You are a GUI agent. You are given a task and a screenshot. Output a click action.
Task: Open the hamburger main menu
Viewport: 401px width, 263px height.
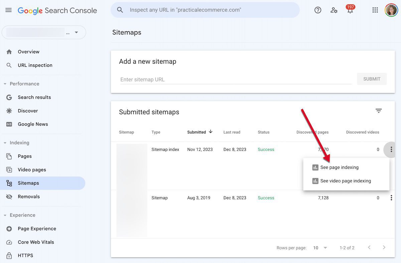pyautogui.click(x=9, y=10)
